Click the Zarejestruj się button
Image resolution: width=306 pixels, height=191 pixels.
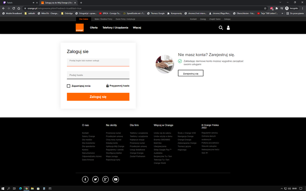(191, 73)
